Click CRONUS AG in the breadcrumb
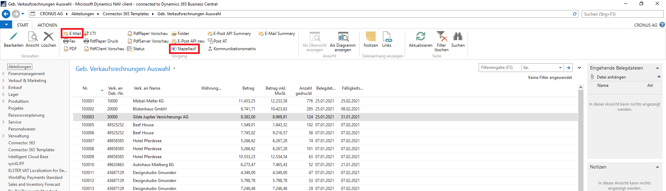 tap(51, 14)
